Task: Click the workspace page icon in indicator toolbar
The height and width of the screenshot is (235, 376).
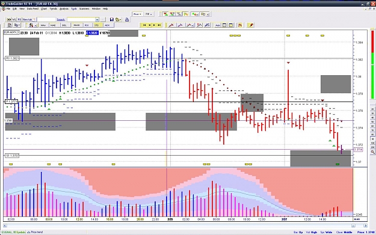Action: (10, 25)
